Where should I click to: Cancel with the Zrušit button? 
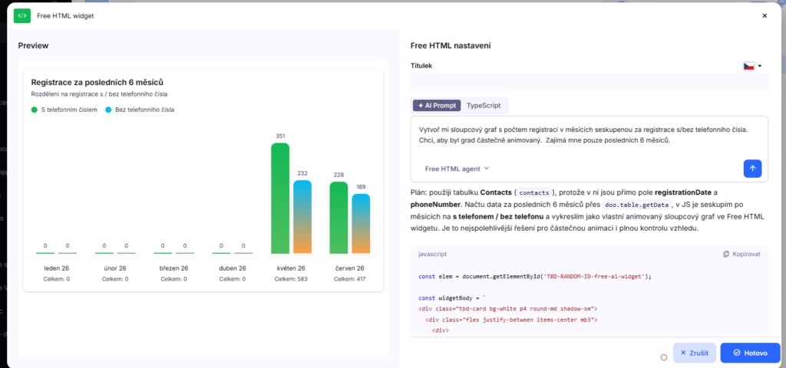click(x=694, y=353)
